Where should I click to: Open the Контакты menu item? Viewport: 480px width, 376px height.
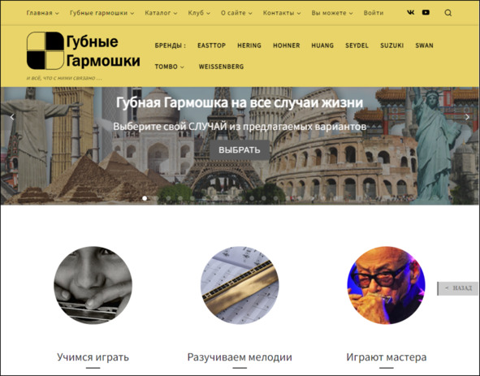tap(282, 13)
